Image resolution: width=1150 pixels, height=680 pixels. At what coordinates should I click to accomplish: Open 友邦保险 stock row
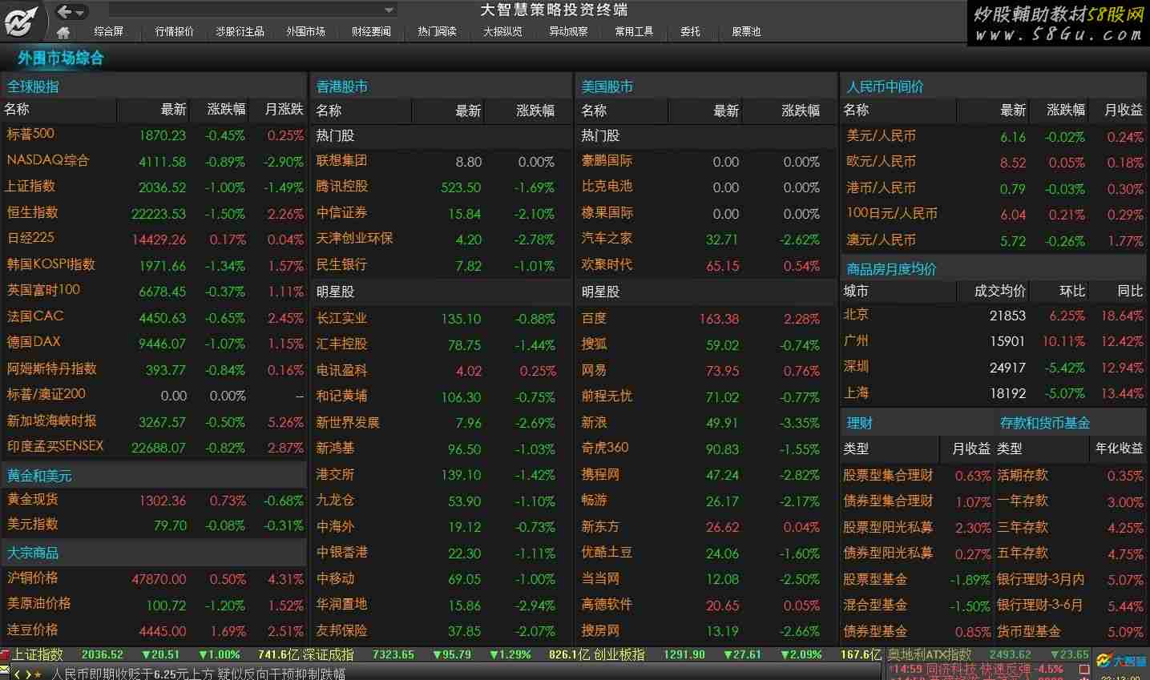(440, 631)
